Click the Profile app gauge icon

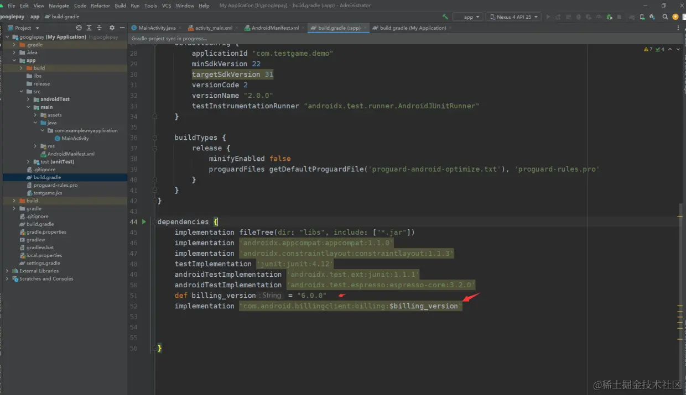pyautogui.click(x=599, y=17)
